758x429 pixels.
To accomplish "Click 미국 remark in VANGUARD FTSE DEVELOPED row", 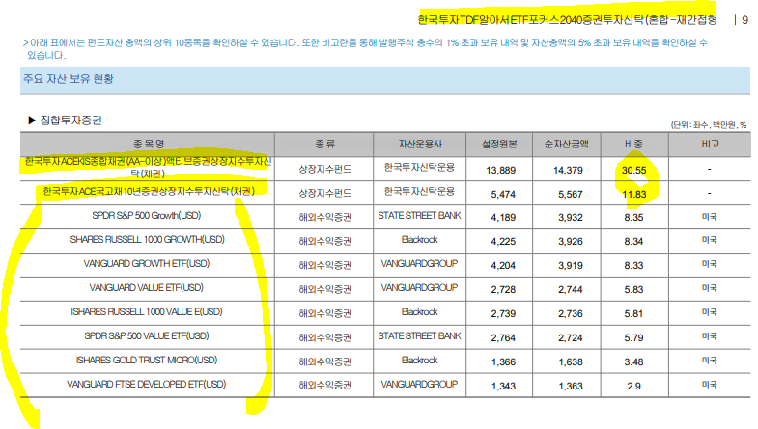I will [x=709, y=385].
